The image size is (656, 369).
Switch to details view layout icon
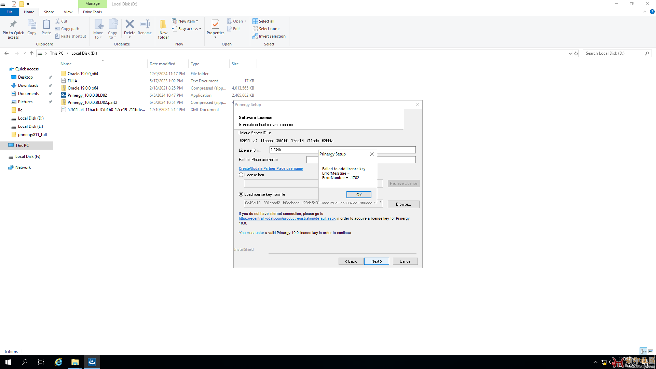(x=643, y=351)
